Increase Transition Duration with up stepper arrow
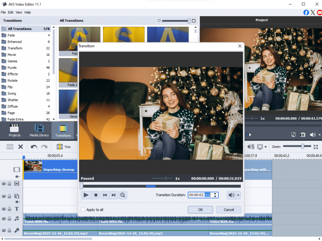 coord(215,194)
